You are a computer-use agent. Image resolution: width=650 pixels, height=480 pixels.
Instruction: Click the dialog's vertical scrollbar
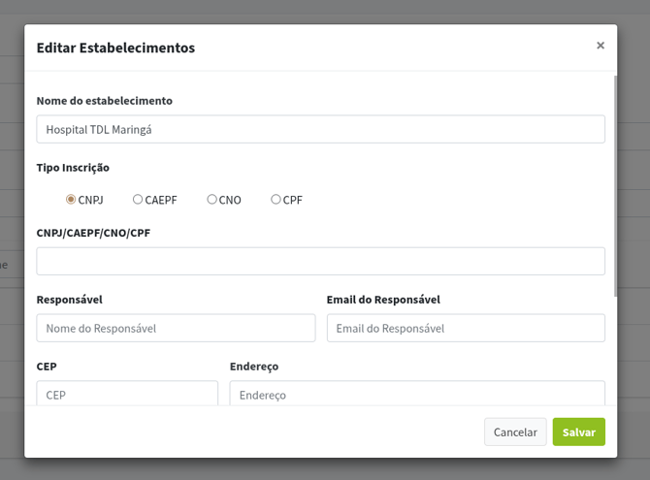point(615,184)
